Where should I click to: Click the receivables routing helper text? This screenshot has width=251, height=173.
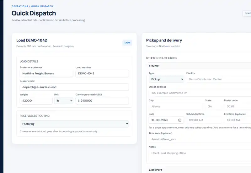pos(59,131)
